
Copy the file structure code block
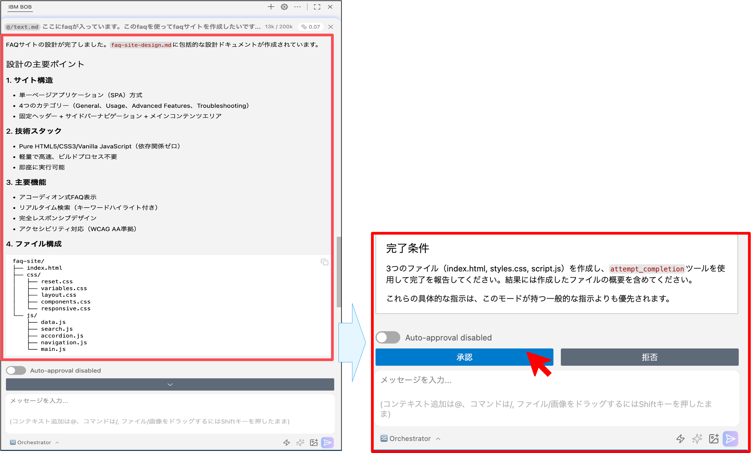coord(324,262)
